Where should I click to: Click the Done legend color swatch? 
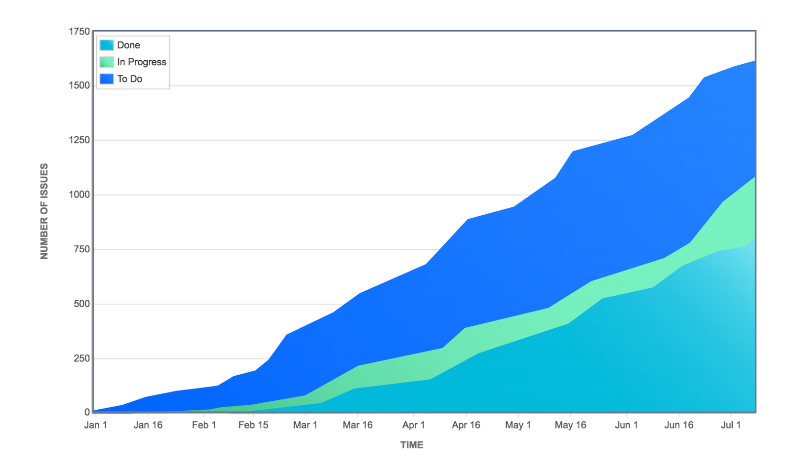[107, 45]
